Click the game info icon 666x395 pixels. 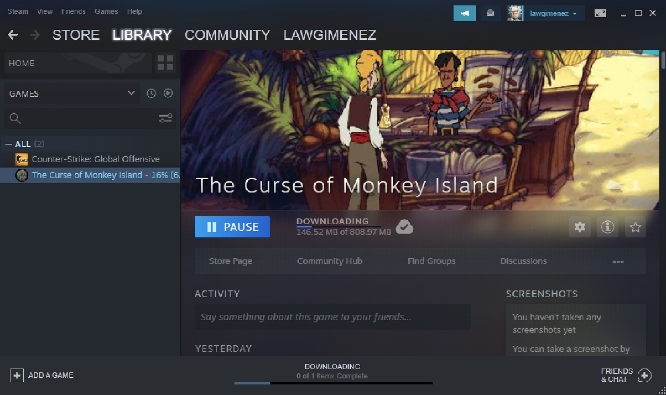[x=607, y=227]
